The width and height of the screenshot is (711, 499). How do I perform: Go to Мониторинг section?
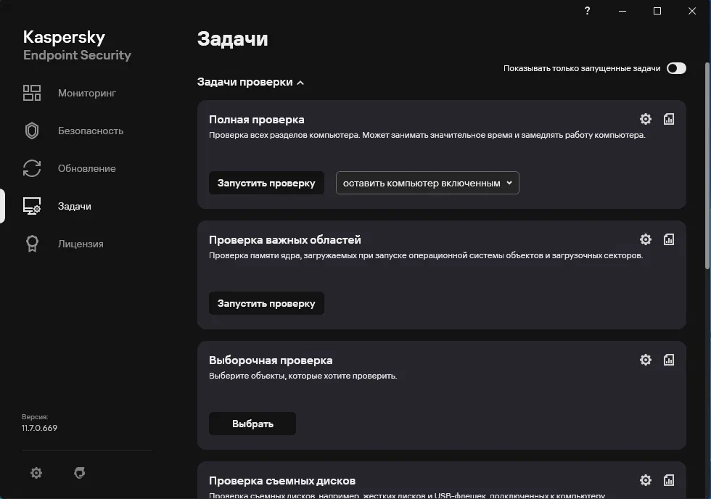tap(86, 93)
